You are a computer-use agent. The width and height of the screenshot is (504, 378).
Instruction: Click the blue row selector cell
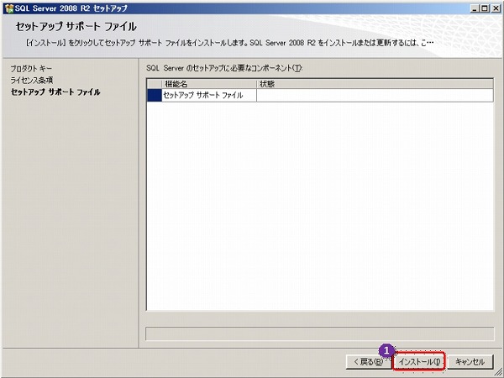pos(155,95)
